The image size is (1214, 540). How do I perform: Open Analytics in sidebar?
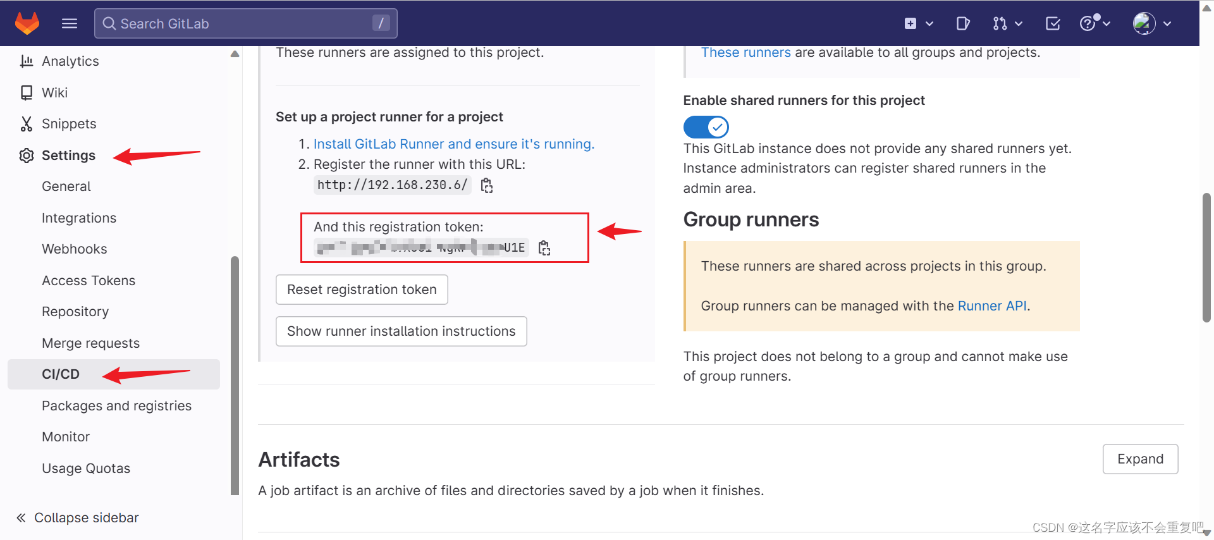[x=70, y=61]
